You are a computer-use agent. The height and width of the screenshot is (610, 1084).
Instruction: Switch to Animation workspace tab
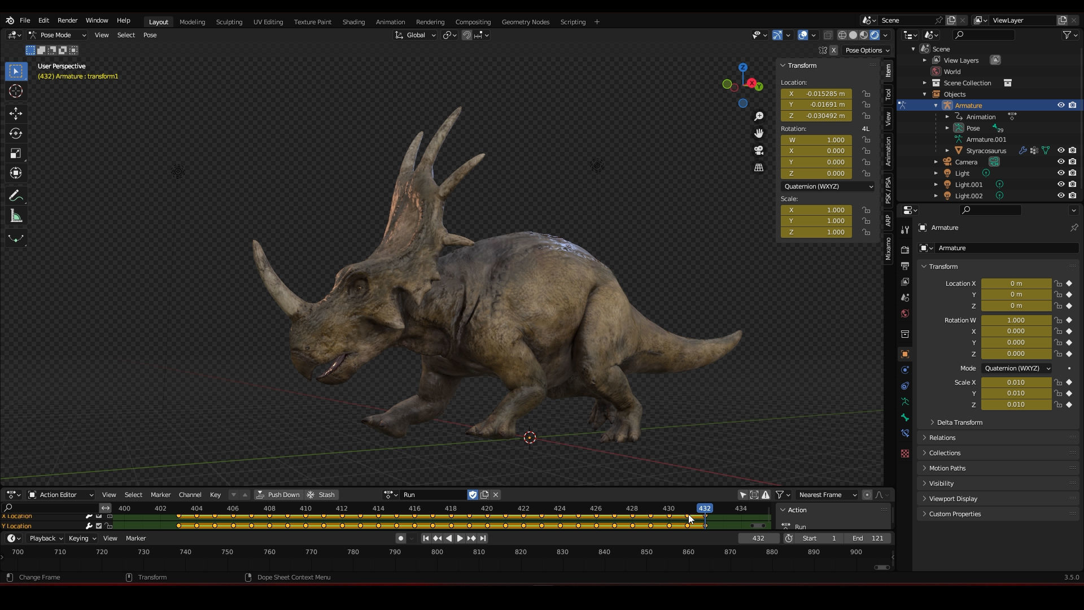[390, 22]
